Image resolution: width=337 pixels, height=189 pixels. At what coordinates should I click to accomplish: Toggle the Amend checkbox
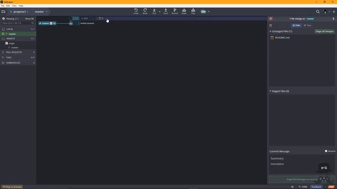coord(326,151)
